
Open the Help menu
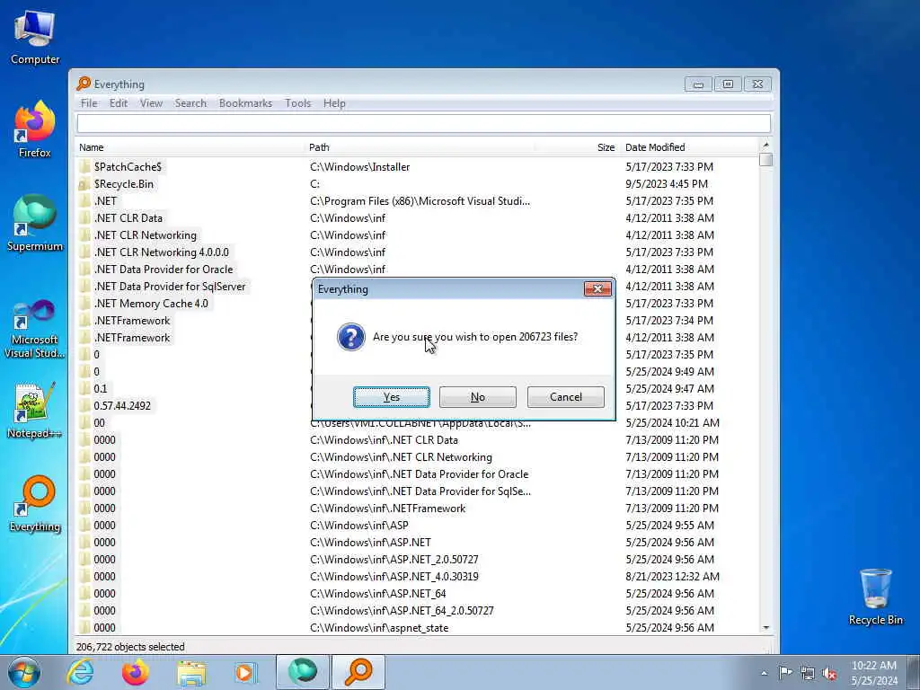[334, 103]
